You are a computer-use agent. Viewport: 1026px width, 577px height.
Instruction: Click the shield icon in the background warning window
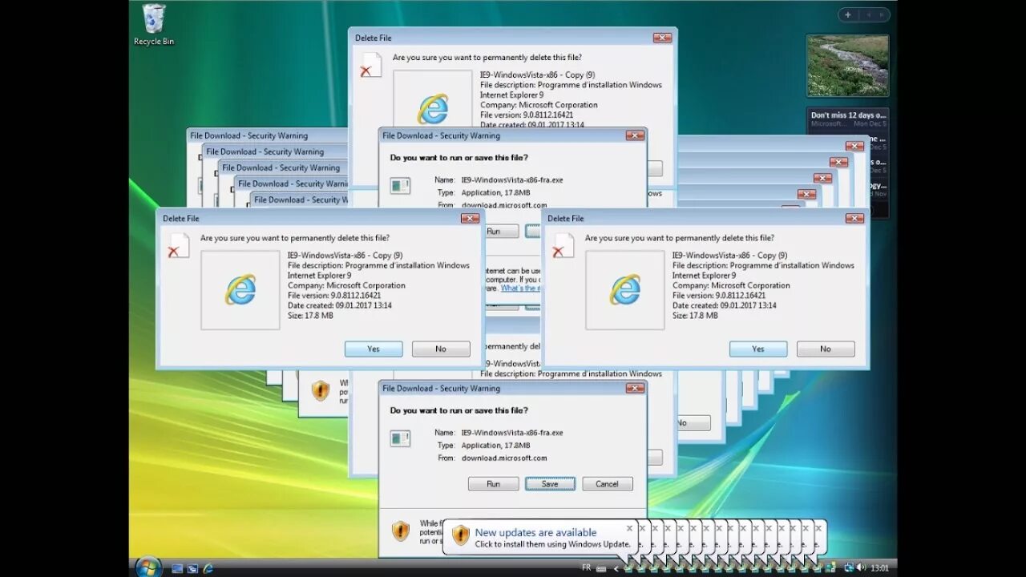click(x=321, y=390)
